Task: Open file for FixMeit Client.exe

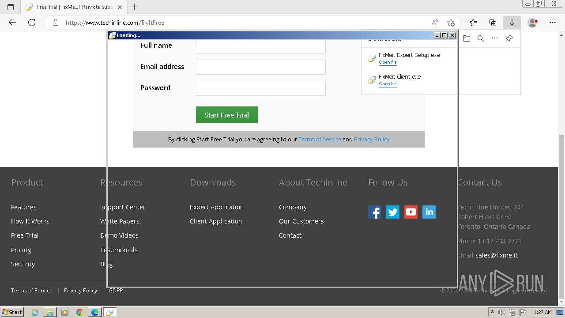Action: pos(388,84)
